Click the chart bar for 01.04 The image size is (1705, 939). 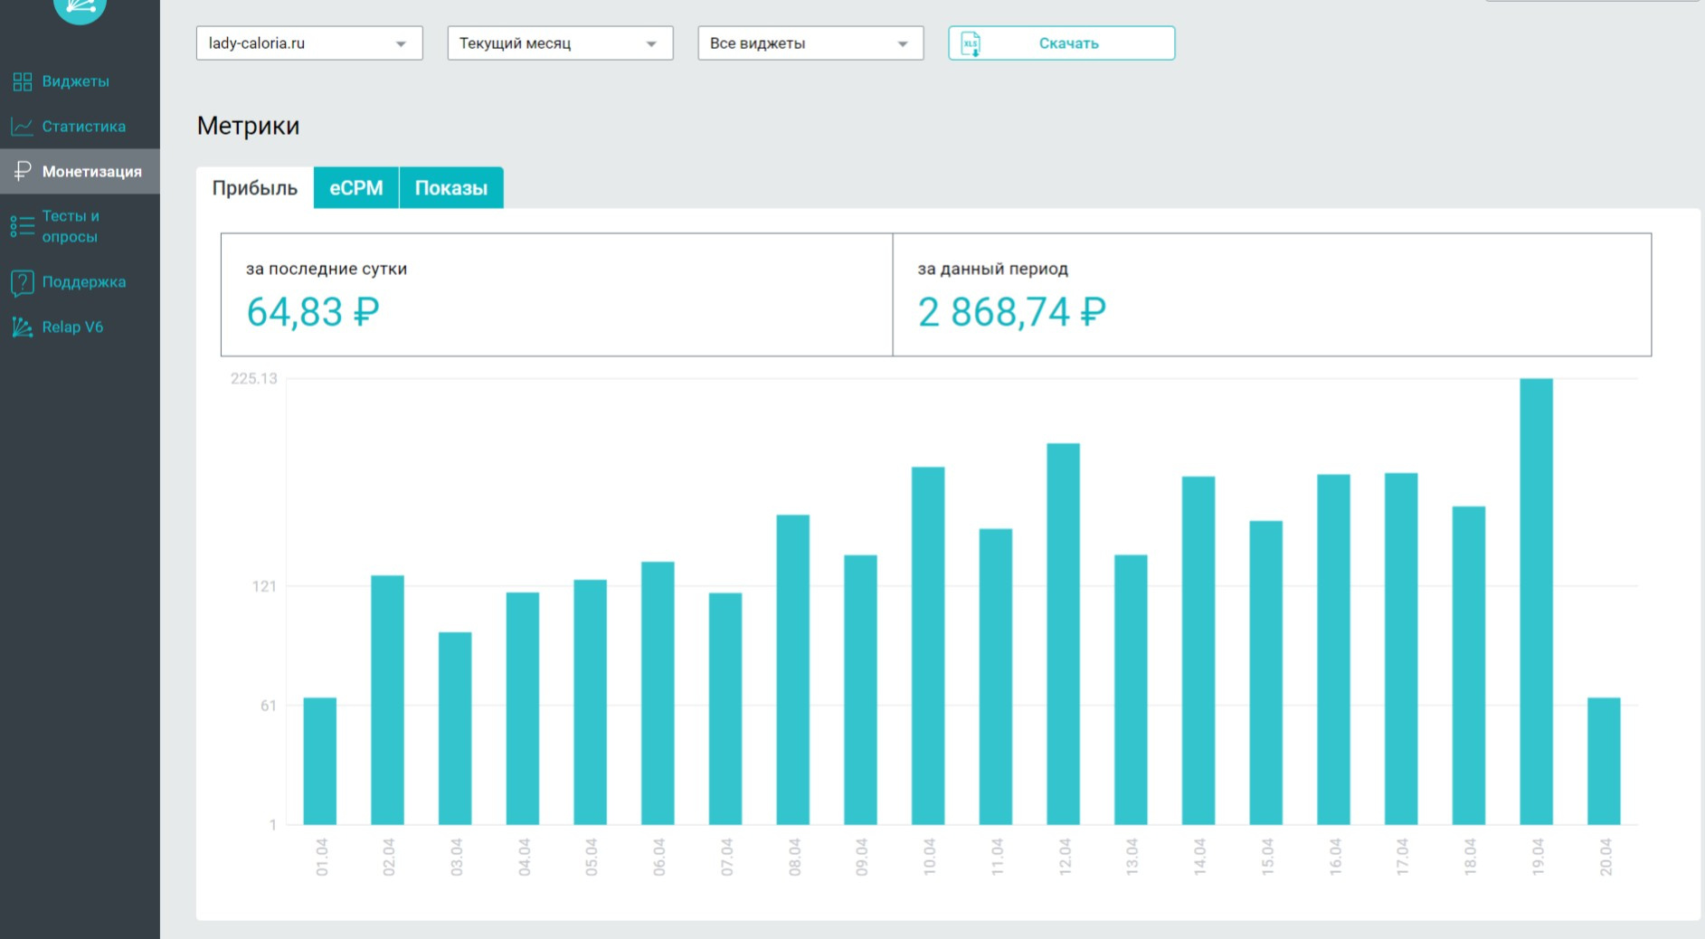pyautogui.click(x=320, y=761)
